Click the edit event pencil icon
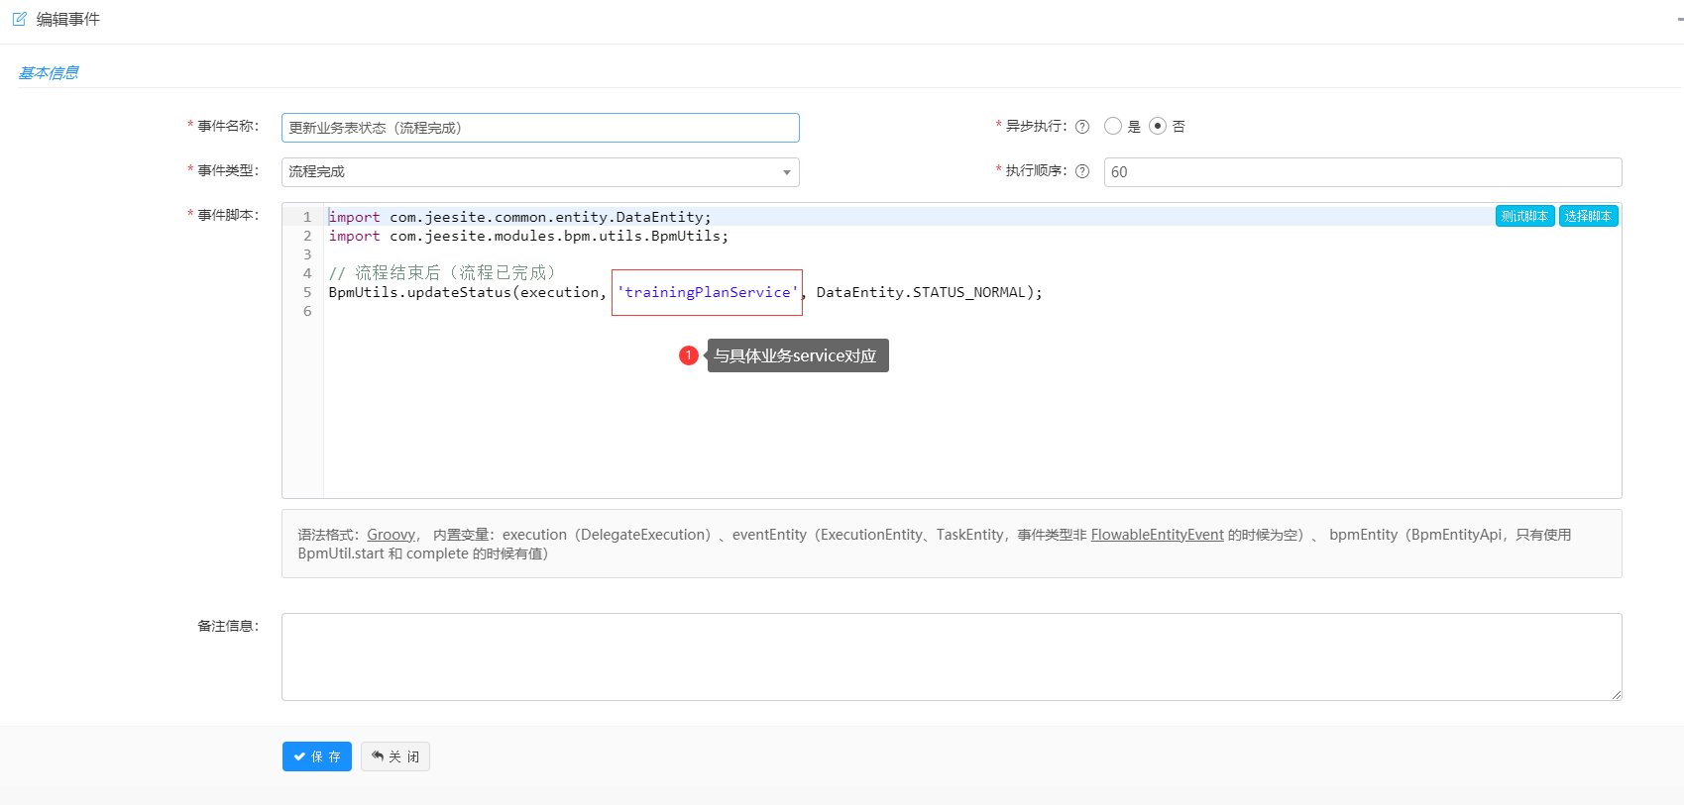The image size is (1684, 805). pyautogui.click(x=19, y=19)
